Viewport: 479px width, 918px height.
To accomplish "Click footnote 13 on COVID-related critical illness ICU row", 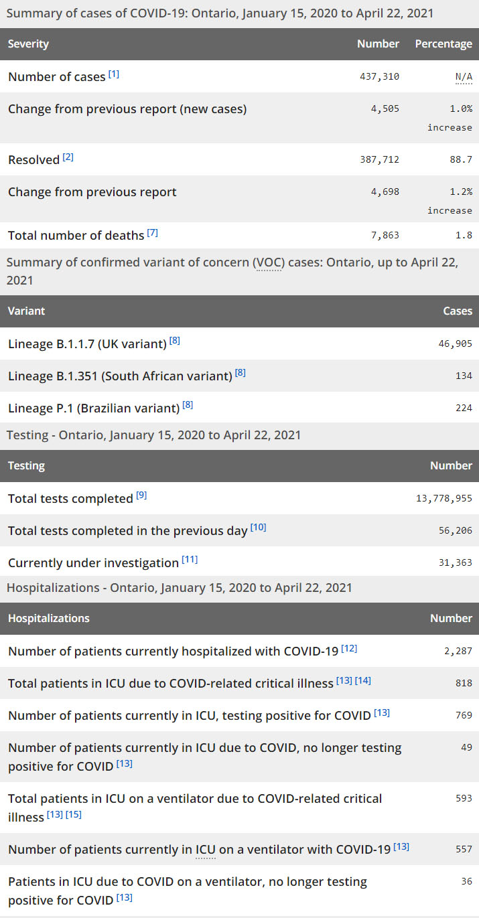I will 344,681.
